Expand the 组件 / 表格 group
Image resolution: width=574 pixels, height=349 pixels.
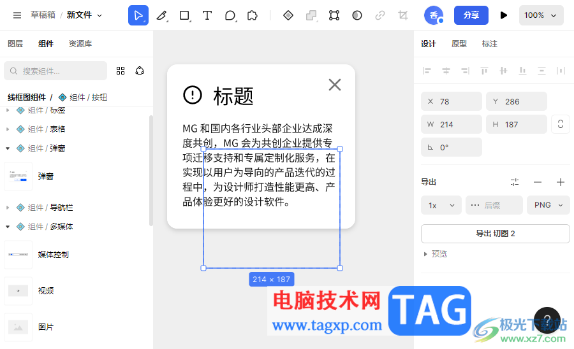(8, 129)
